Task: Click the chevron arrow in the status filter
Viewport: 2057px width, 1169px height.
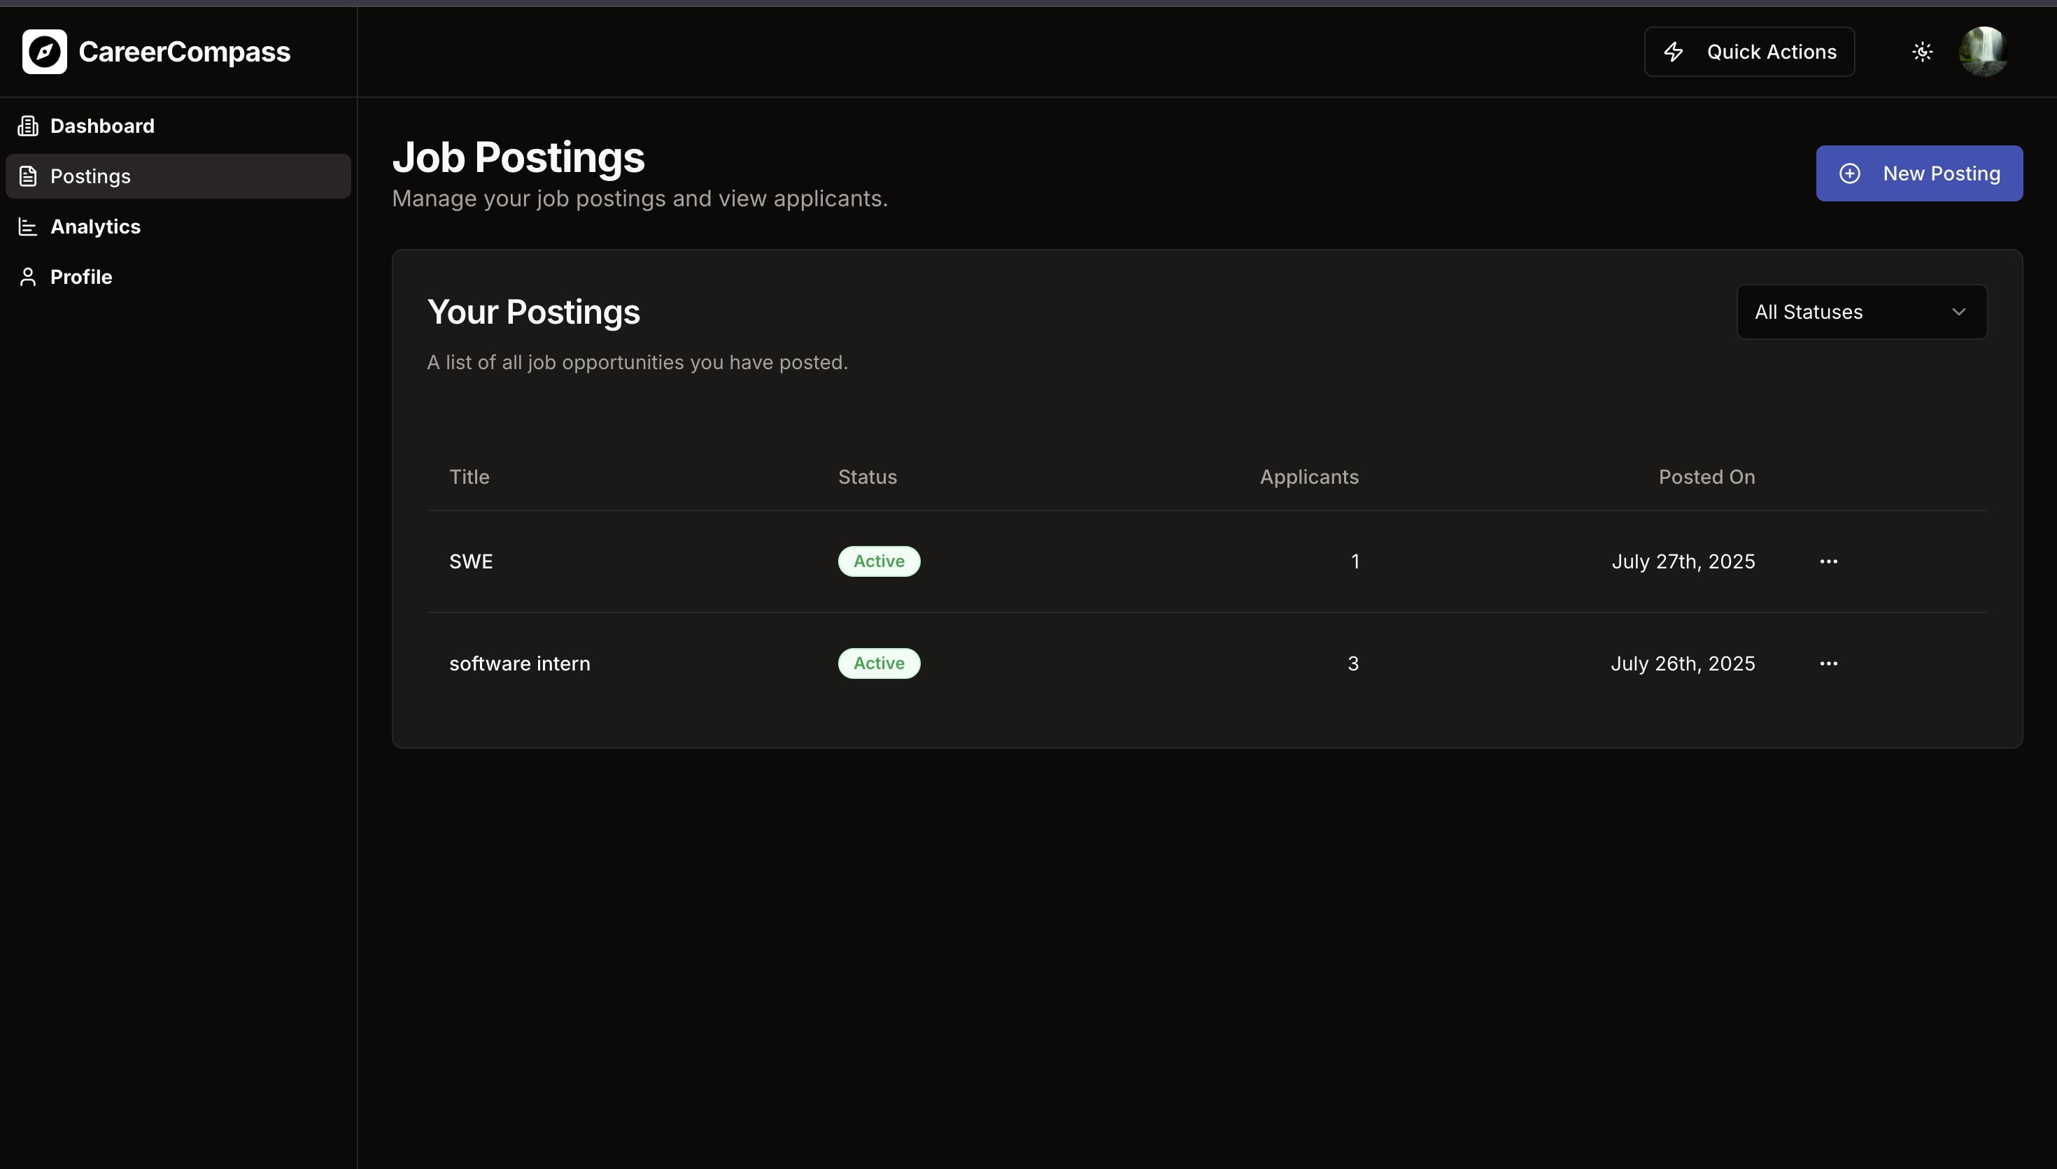Action: pyautogui.click(x=1958, y=312)
